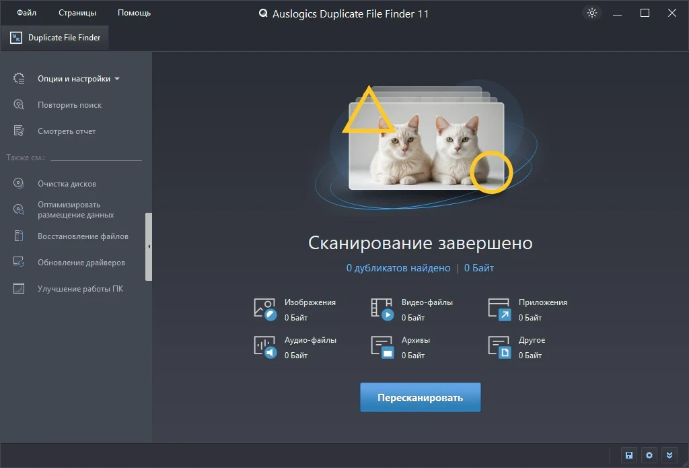The height and width of the screenshot is (468, 689).
Task: Click the Duplicate File Finder tab icon
Action: 16,38
